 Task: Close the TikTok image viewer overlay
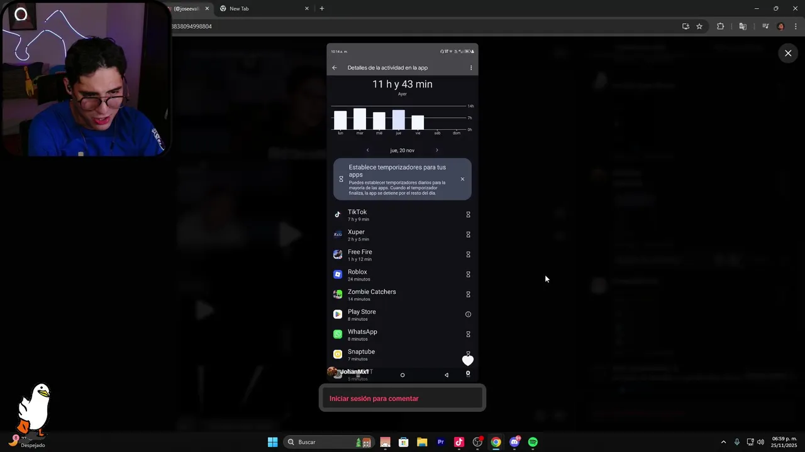[x=788, y=53]
